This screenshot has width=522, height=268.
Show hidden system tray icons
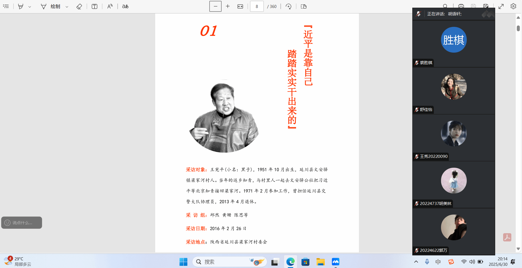click(416, 262)
